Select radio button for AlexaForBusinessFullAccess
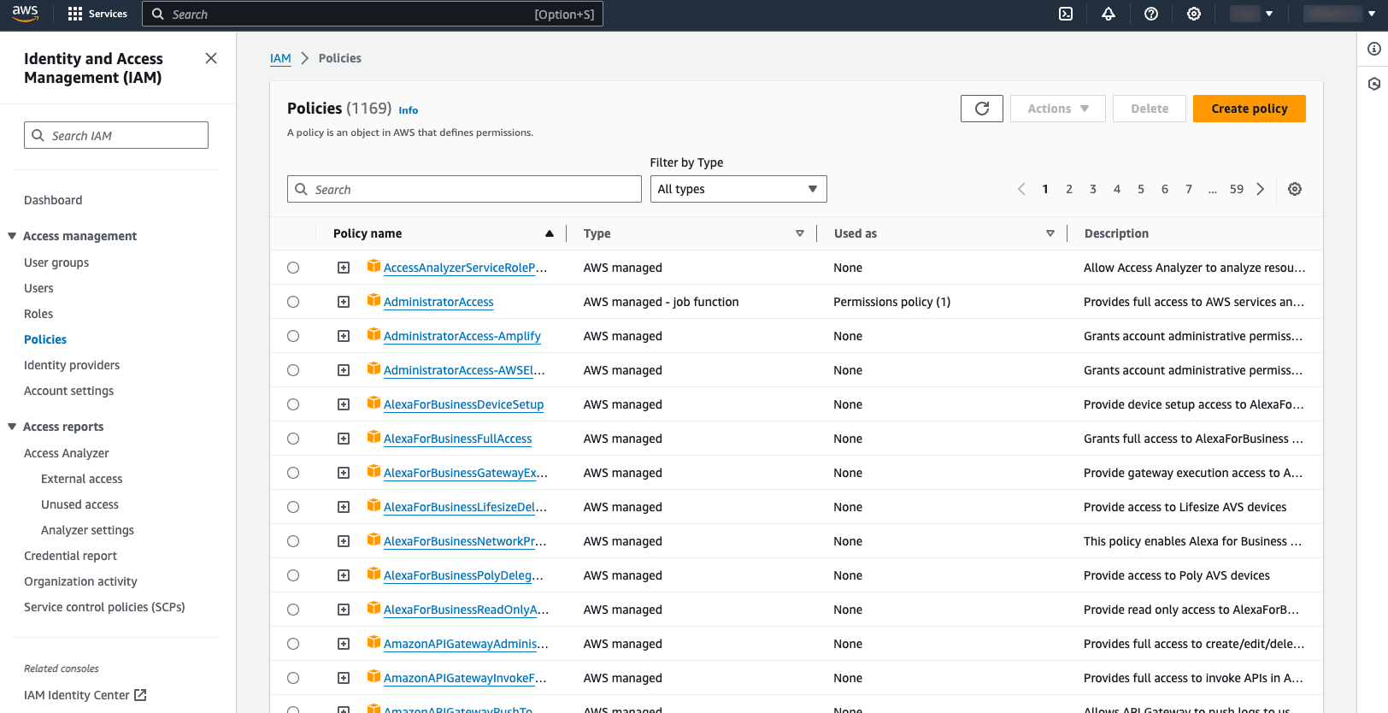 tap(293, 439)
